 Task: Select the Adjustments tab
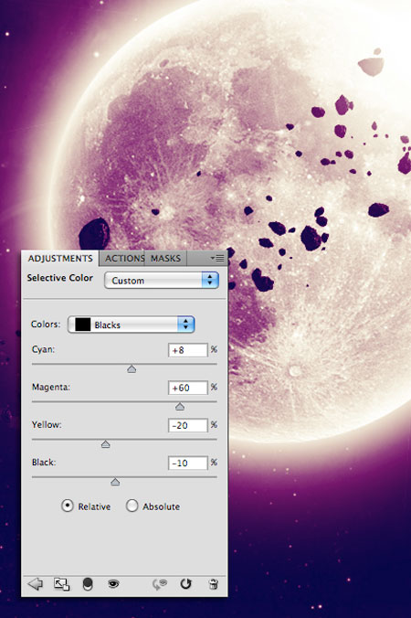click(x=60, y=259)
